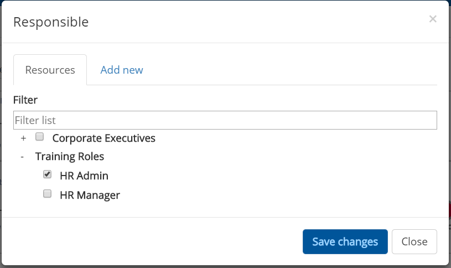Screen dimensions: 451x268
Task: Click the HR Admin label text
Action: (x=84, y=176)
